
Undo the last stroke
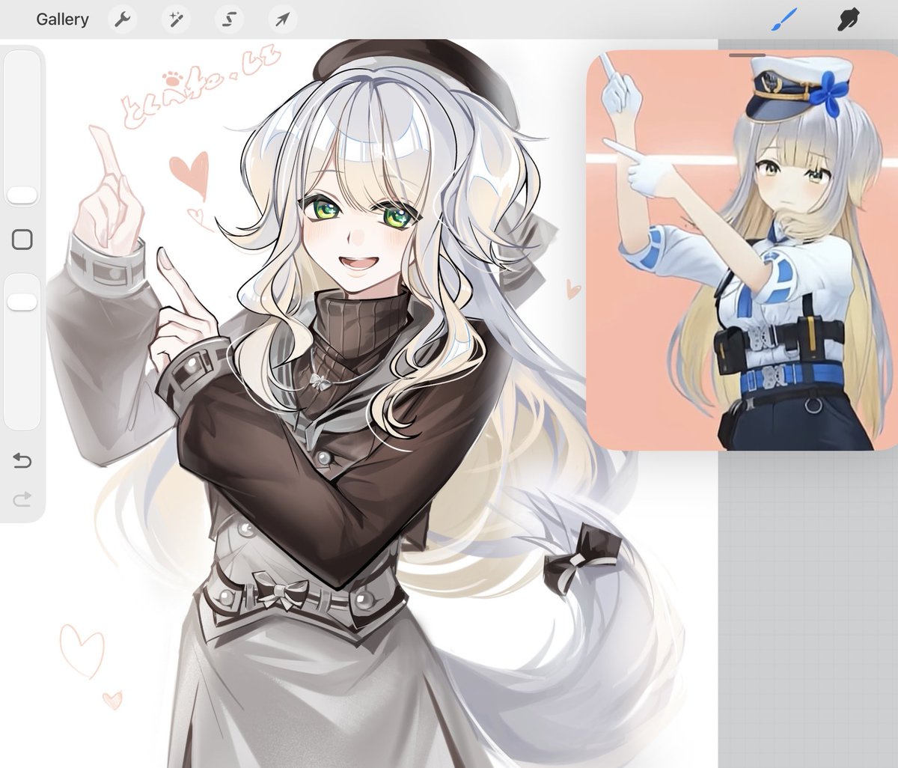click(x=22, y=461)
